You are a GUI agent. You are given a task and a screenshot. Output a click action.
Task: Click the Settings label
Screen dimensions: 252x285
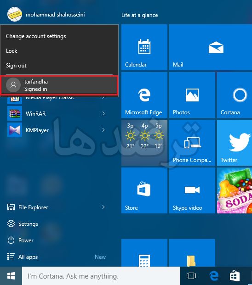(x=28, y=224)
